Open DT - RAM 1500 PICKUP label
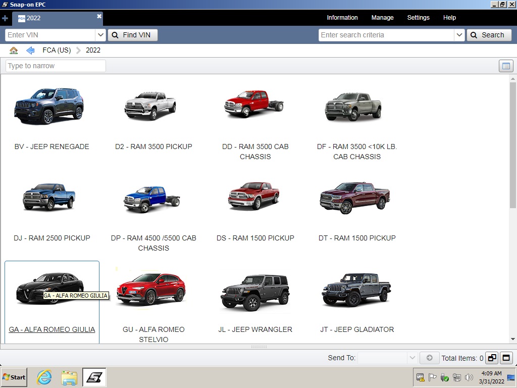Screen dimensions: 517x388 pos(357,238)
